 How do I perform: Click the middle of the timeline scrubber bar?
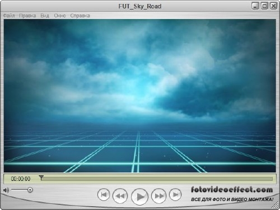click(x=156, y=179)
